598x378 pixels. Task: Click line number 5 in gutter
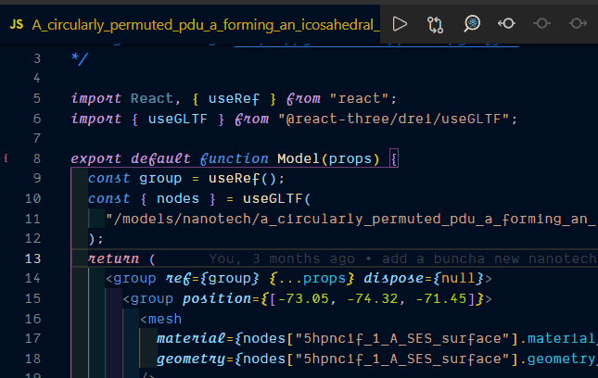(x=36, y=98)
